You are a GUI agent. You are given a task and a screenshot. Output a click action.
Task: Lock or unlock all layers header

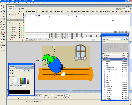(x=21, y=12)
